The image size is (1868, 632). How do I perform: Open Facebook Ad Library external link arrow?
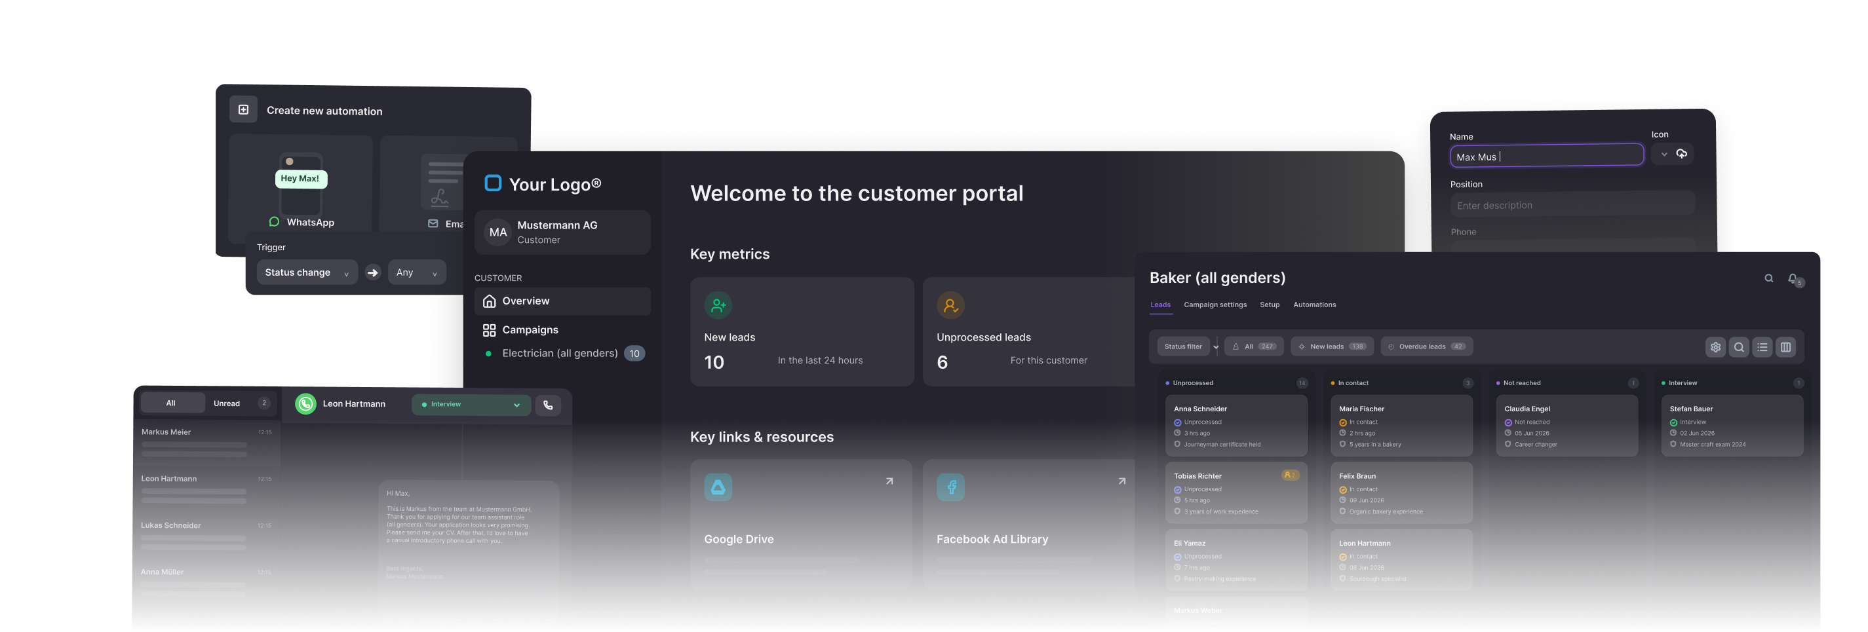coord(1121,481)
